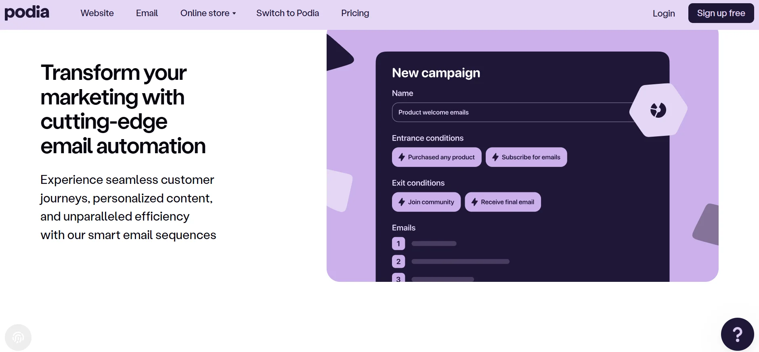Image resolution: width=759 pixels, height=352 pixels.
Task: Open Switch to Podia page
Action: (287, 13)
